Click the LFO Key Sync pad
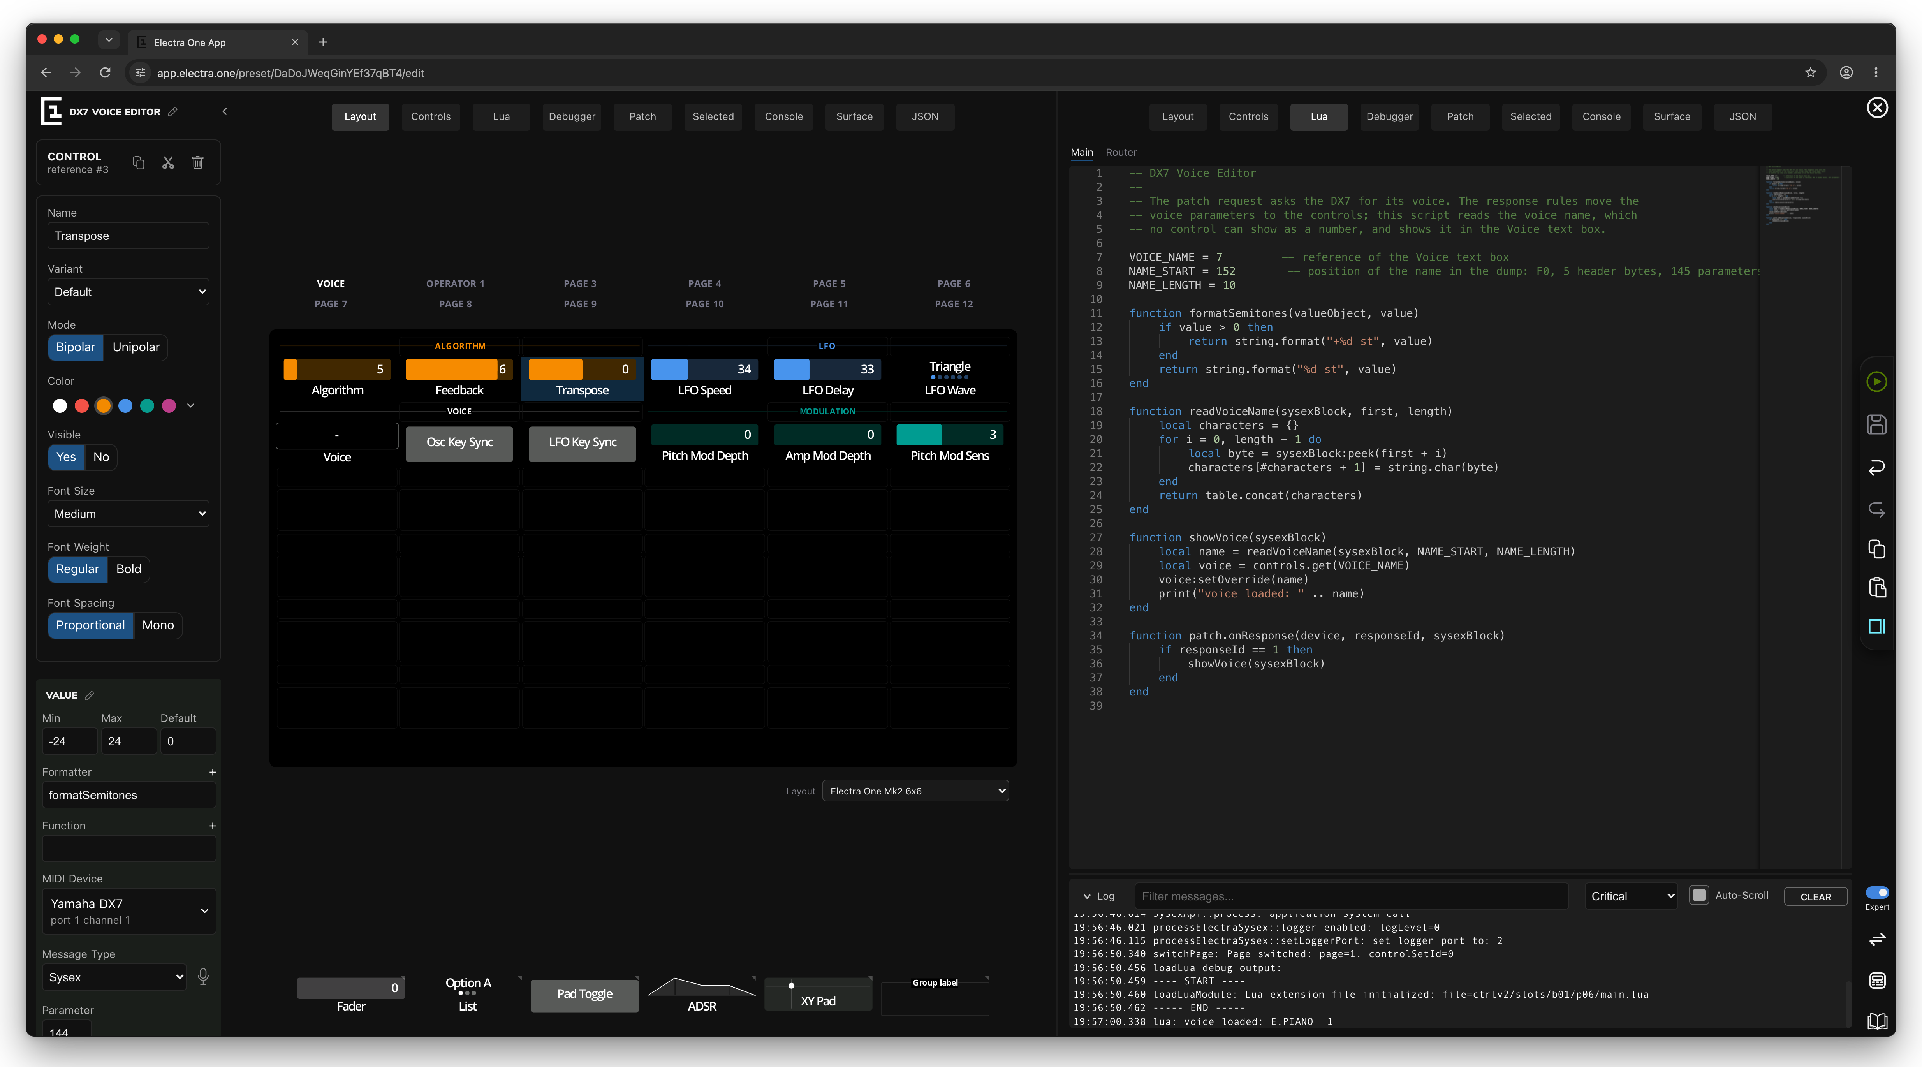Viewport: 1922px width, 1067px height. [582, 443]
